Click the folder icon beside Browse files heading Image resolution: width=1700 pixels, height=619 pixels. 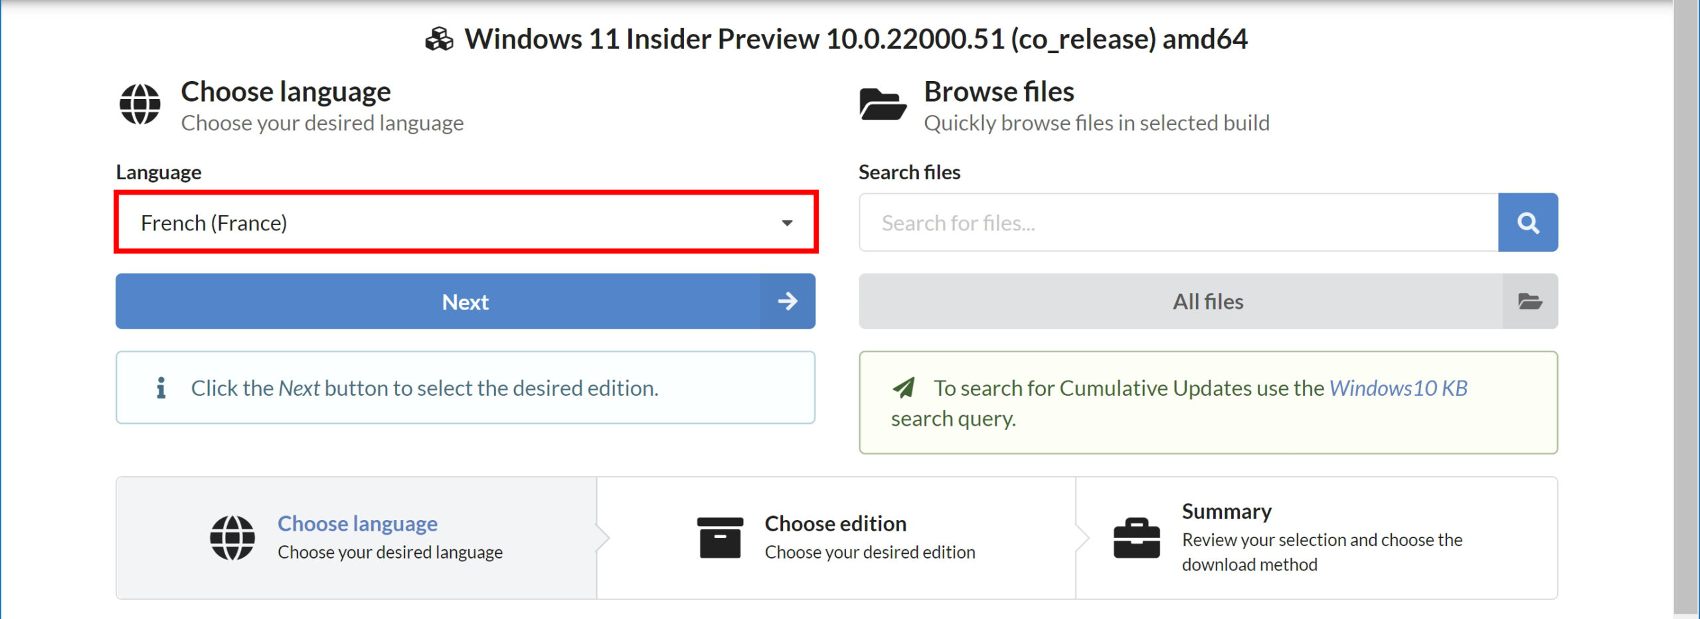pos(883,104)
